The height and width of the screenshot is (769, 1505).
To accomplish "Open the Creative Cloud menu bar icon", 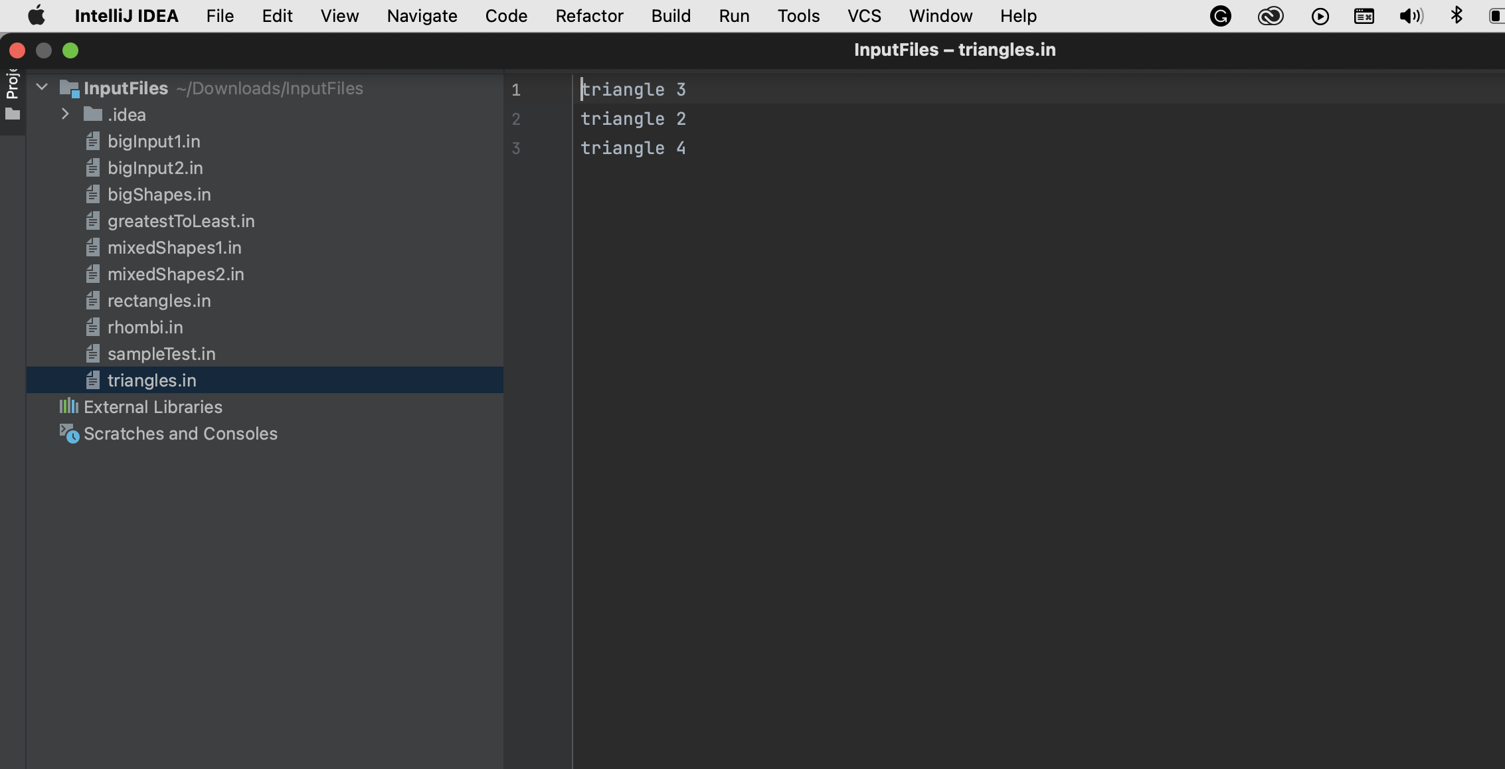I will 1270,16.
